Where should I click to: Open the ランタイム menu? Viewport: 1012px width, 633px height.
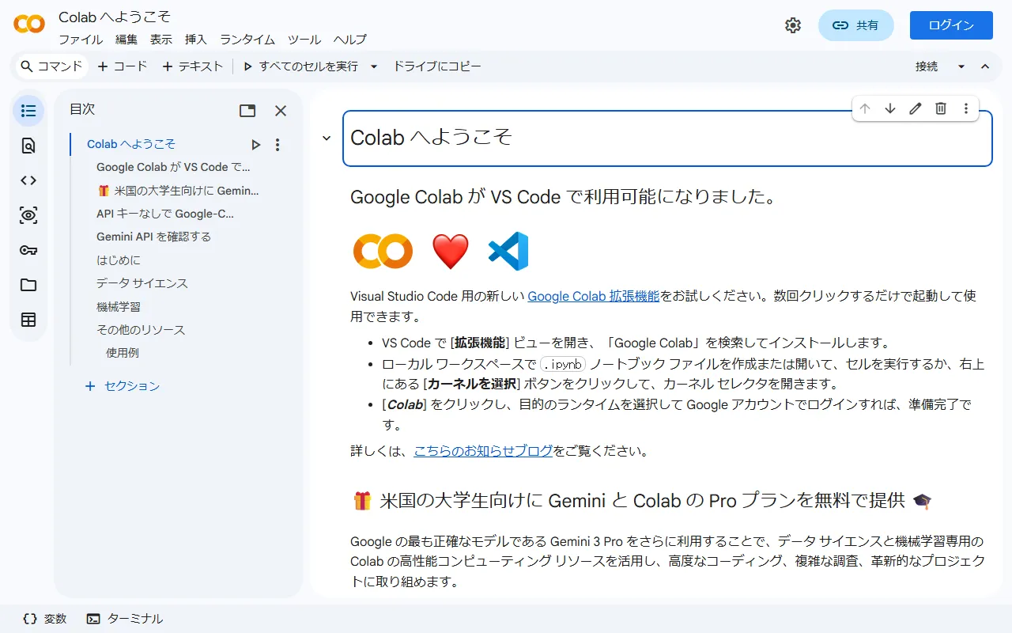pyautogui.click(x=247, y=40)
